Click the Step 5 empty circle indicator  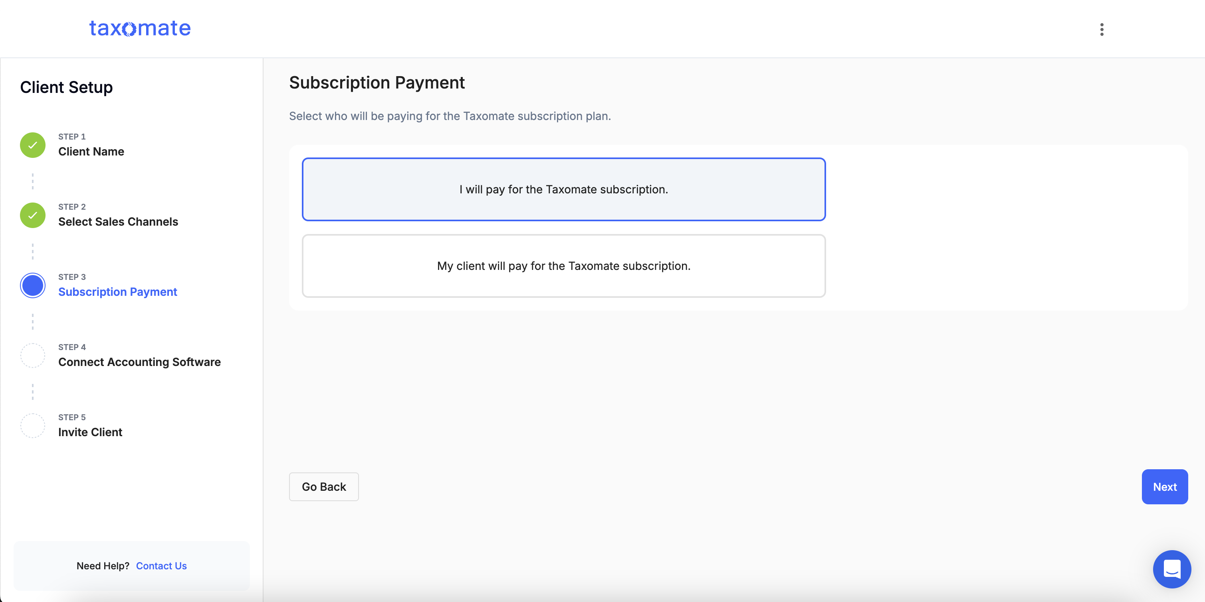[x=33, y=425]
